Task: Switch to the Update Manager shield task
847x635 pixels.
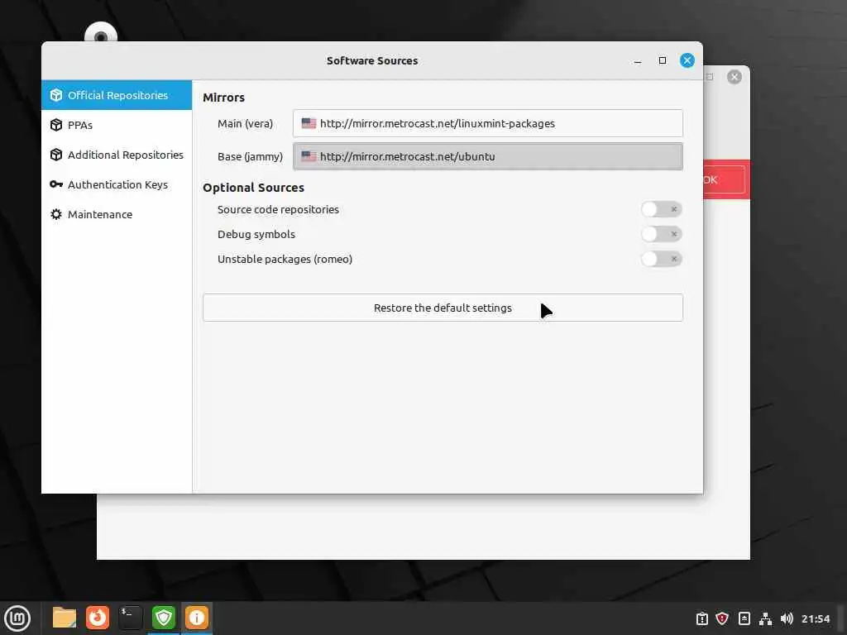Action: pyautogui.click(x=163, y=618)
